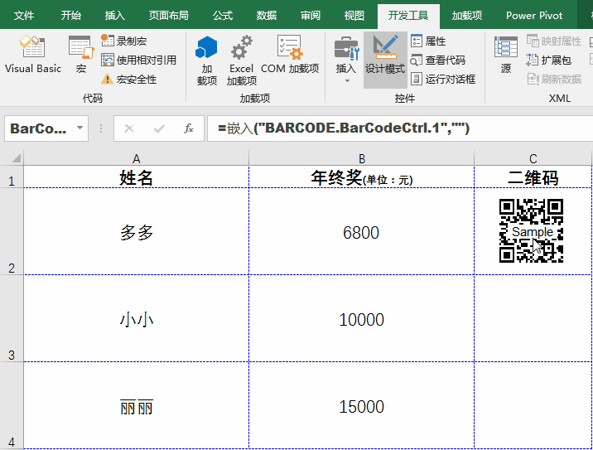Select the QR code image in C2
Image resolution: width=593 pixels, height=450 pixels.
pyautogui.click(x=532, y=231)
